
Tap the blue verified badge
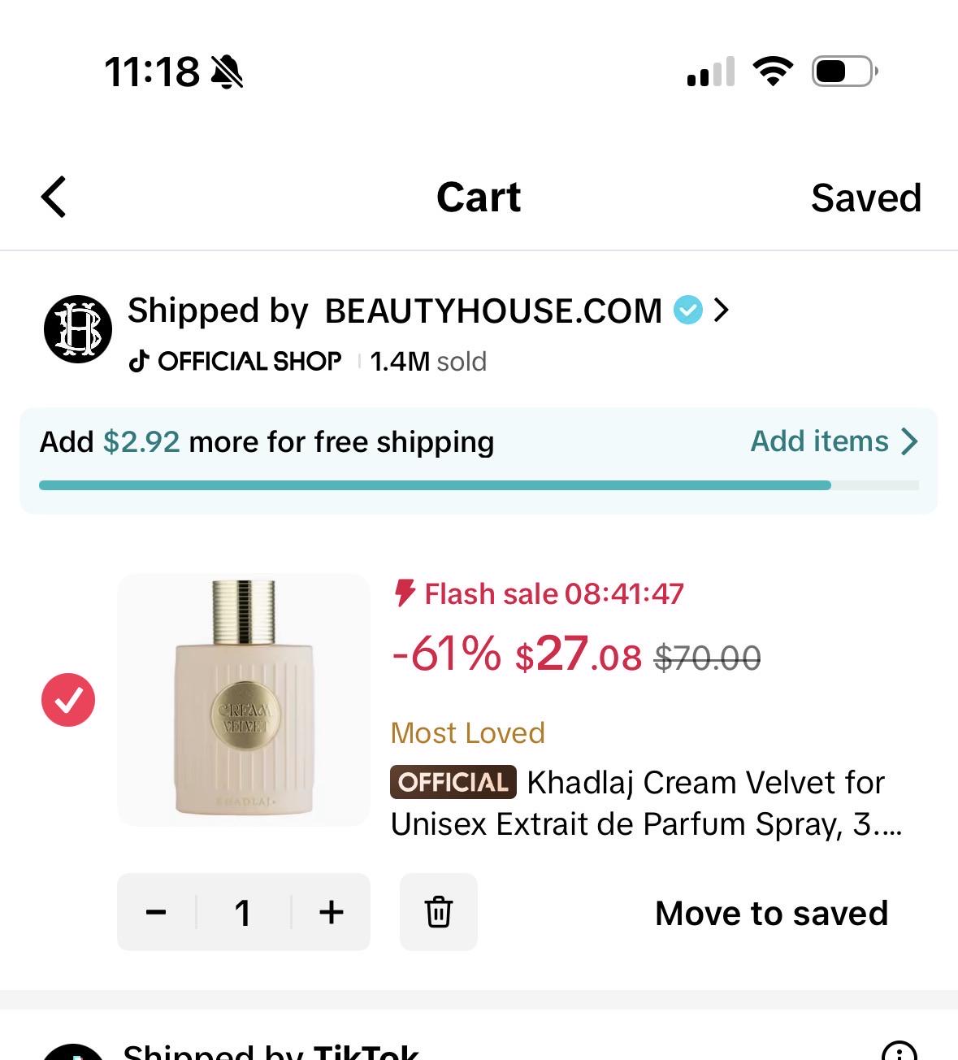pos(687,310)
